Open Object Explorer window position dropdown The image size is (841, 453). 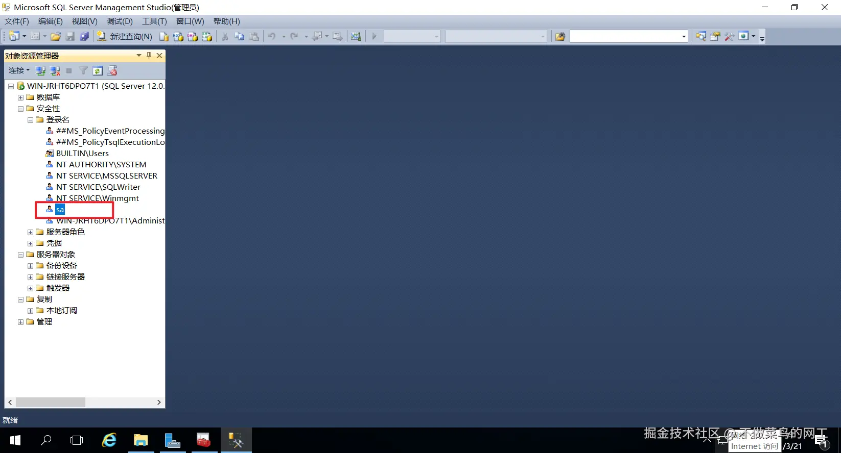click(139, 55)
